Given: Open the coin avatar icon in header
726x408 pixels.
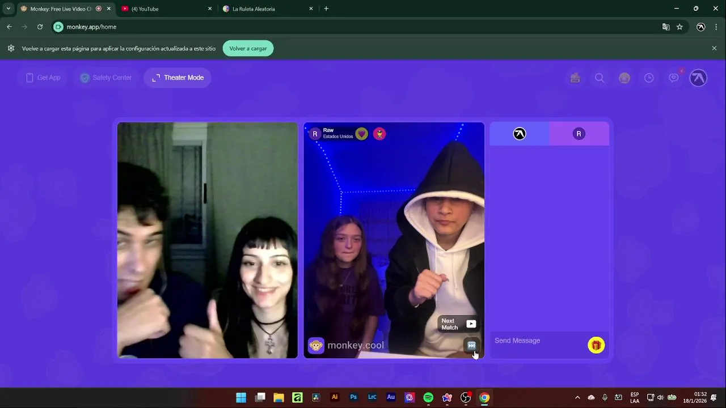Looking at the screenshot, I should point(624,78).
